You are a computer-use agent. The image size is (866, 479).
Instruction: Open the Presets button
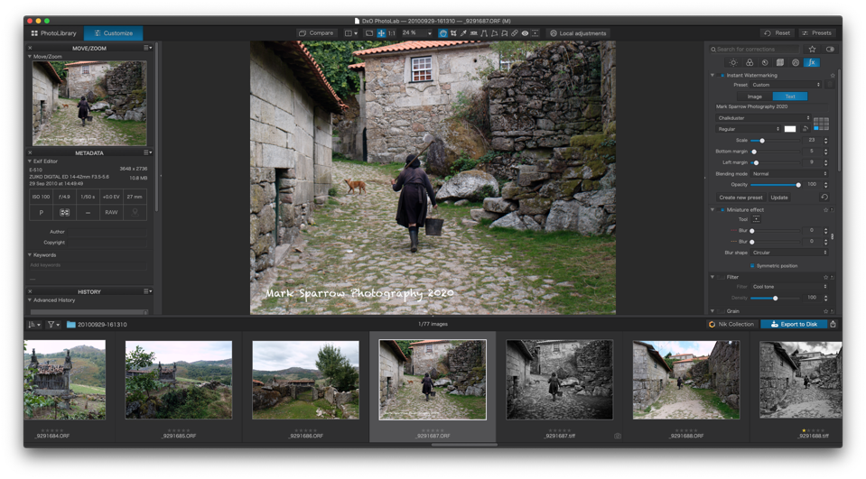(x=816, y=33)
